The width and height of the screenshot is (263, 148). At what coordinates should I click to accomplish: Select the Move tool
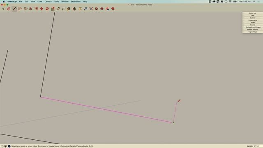point(42,9)
